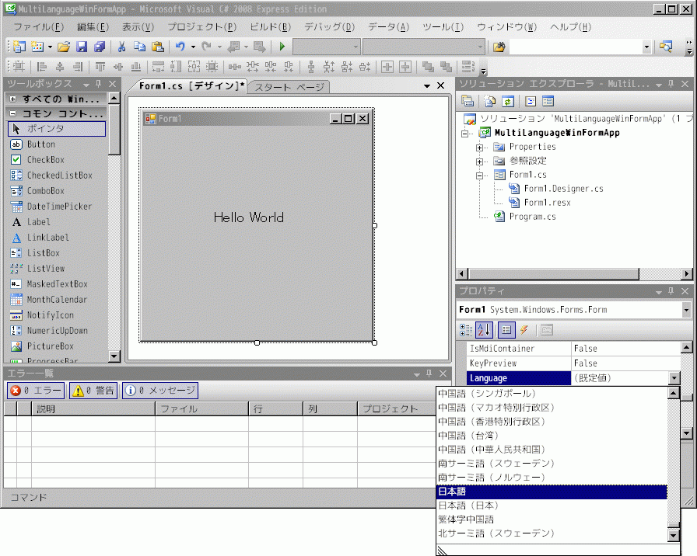The width and height of the screenshot is (697, 556).
Task: Click the View Code icon in Solution Explorer
Action: click(531, 101)
